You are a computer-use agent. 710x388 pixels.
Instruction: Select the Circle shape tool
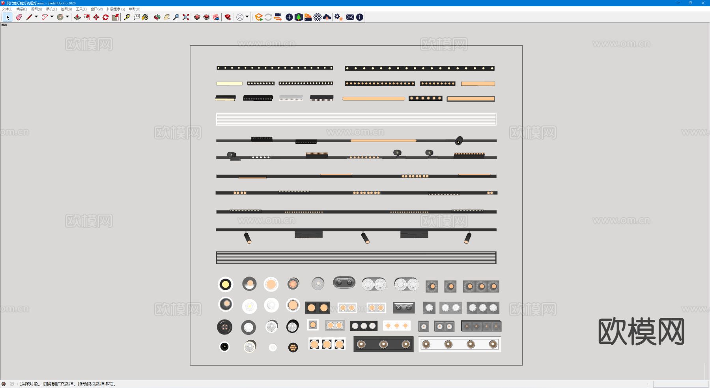(x=60, y=17)
